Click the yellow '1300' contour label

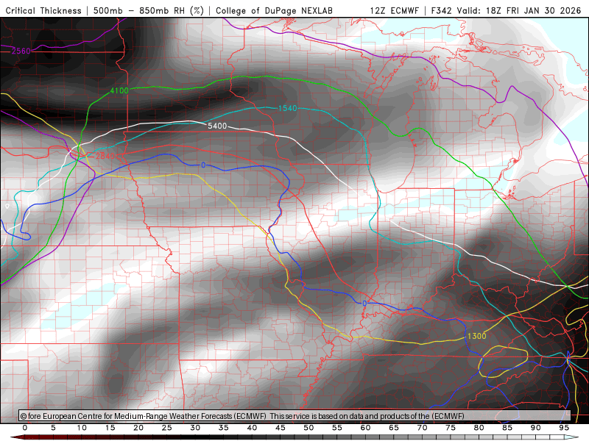point(477,336)
